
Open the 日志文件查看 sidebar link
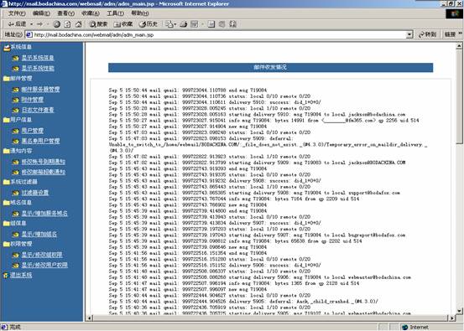click(x=38, y=110)
